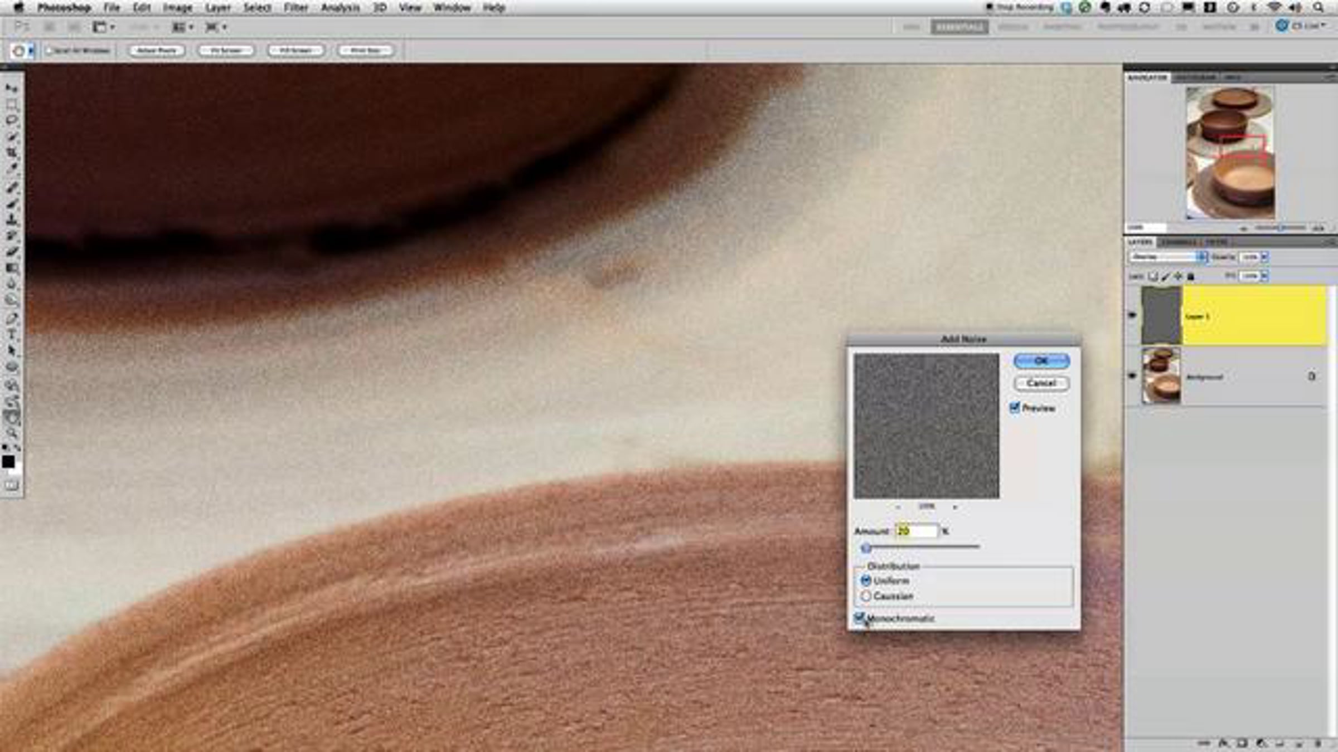Click the lock image pixels brush icon
Image resolution: width=1338 pixels, height=752 pixels.
click(1166, 276)
